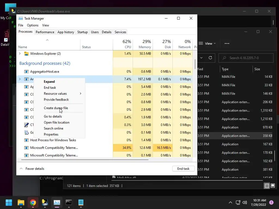Click the Status column header
279x209 pixels.
[96, 44]
